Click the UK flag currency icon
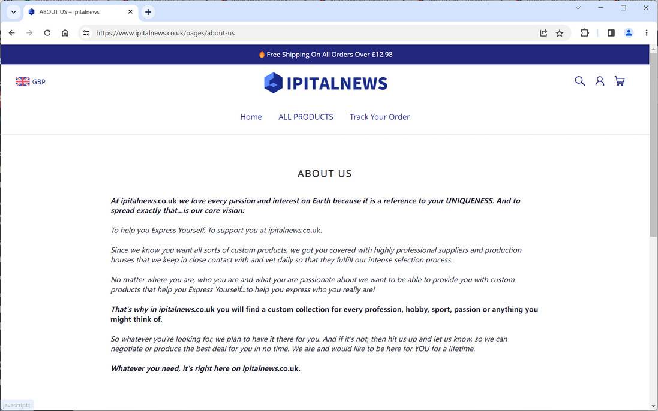 click(22, 81)
